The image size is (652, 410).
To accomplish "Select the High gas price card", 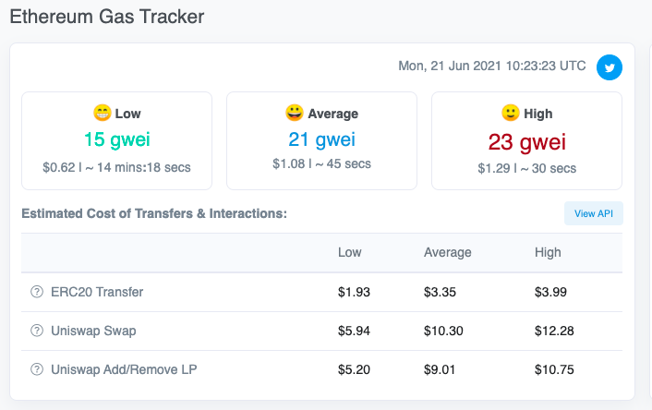I will 526,140.
